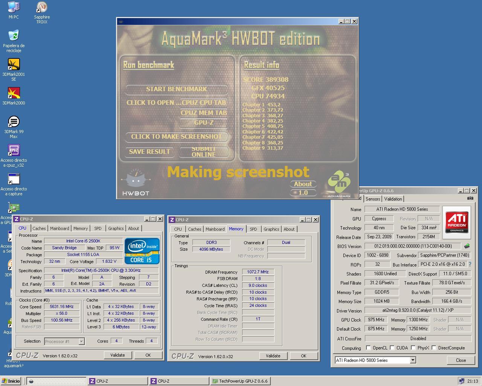Image resolution: width=482 pixels, height=386 pixels.
Task: Click the 1.0 version button in AquaMark
Action: [x=303, y=193]
